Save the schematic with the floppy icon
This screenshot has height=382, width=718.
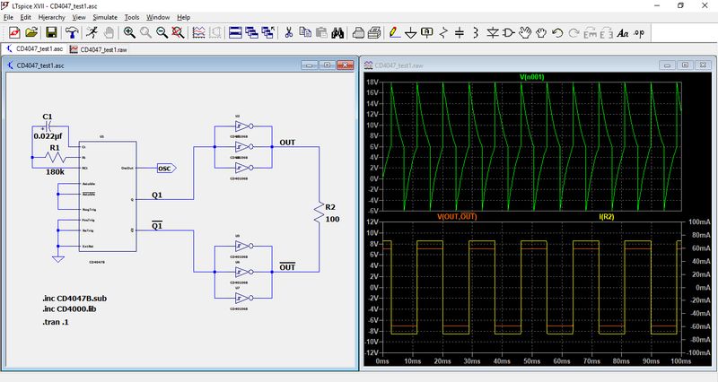point(51,32)
